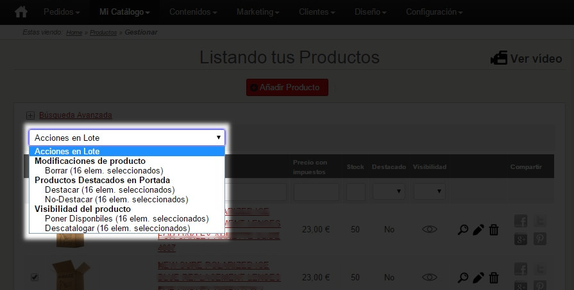Click the Precio con impuestos filter field
The image size is (574, 290).
[x=316, y=192]
